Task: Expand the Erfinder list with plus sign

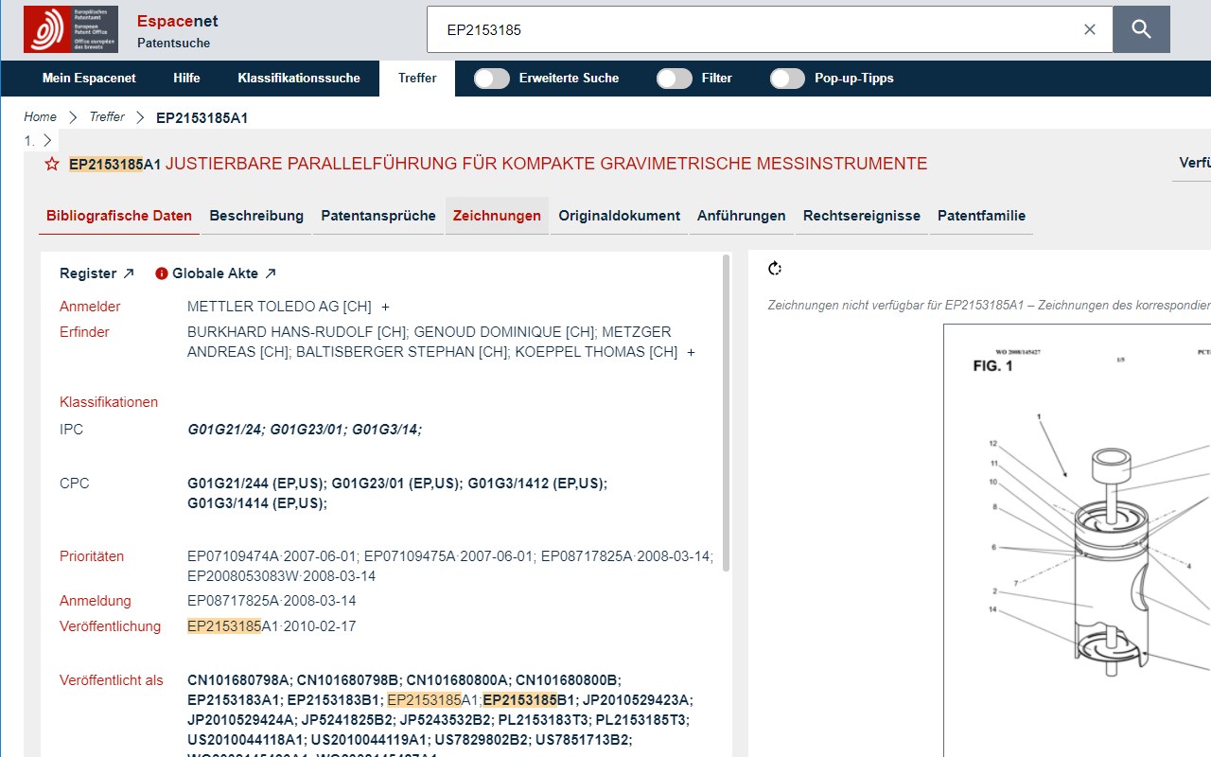Action: pyautogui.click(x=691, y=352)
